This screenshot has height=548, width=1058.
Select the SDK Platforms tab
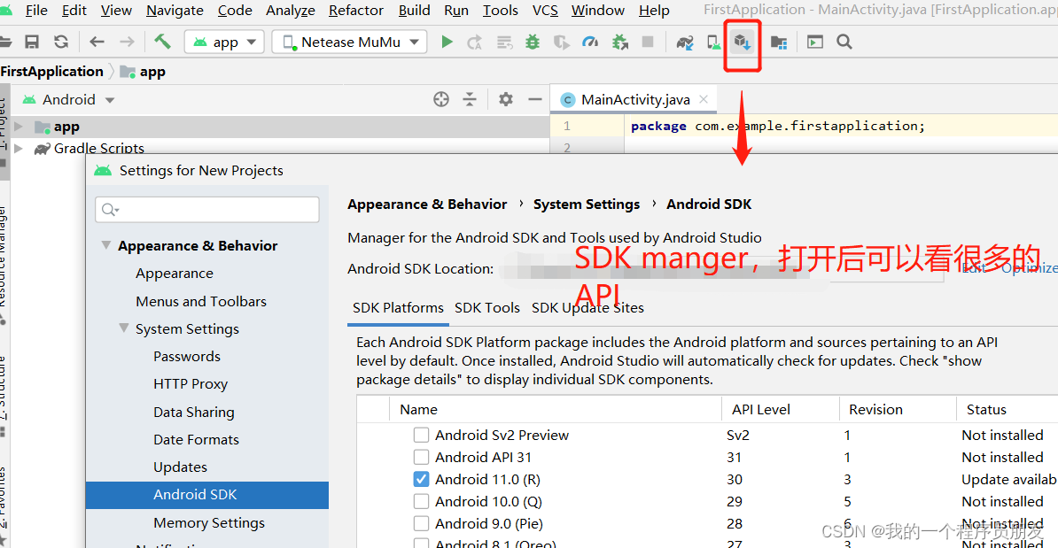398,308
